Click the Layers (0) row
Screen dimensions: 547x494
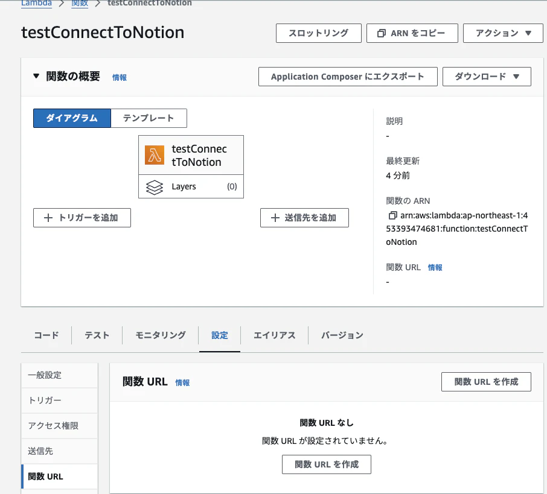pos(191,186)
